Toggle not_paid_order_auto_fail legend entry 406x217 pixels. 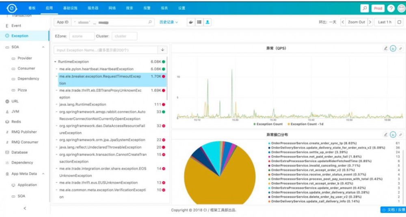pyautogui.click(x=315, y=157)
